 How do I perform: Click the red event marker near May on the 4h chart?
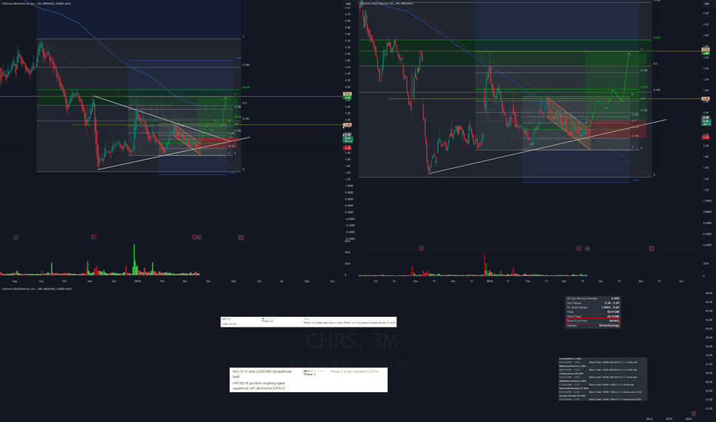pyautogui.click(x=651, y=249)
